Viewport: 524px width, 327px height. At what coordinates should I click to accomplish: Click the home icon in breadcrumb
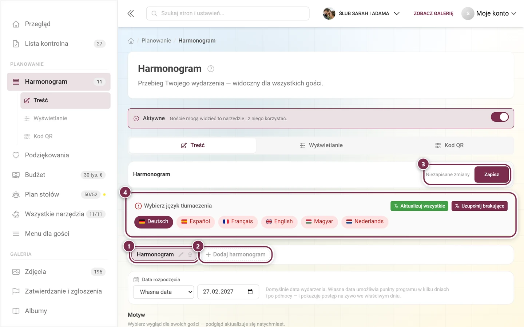click(131, 41)
